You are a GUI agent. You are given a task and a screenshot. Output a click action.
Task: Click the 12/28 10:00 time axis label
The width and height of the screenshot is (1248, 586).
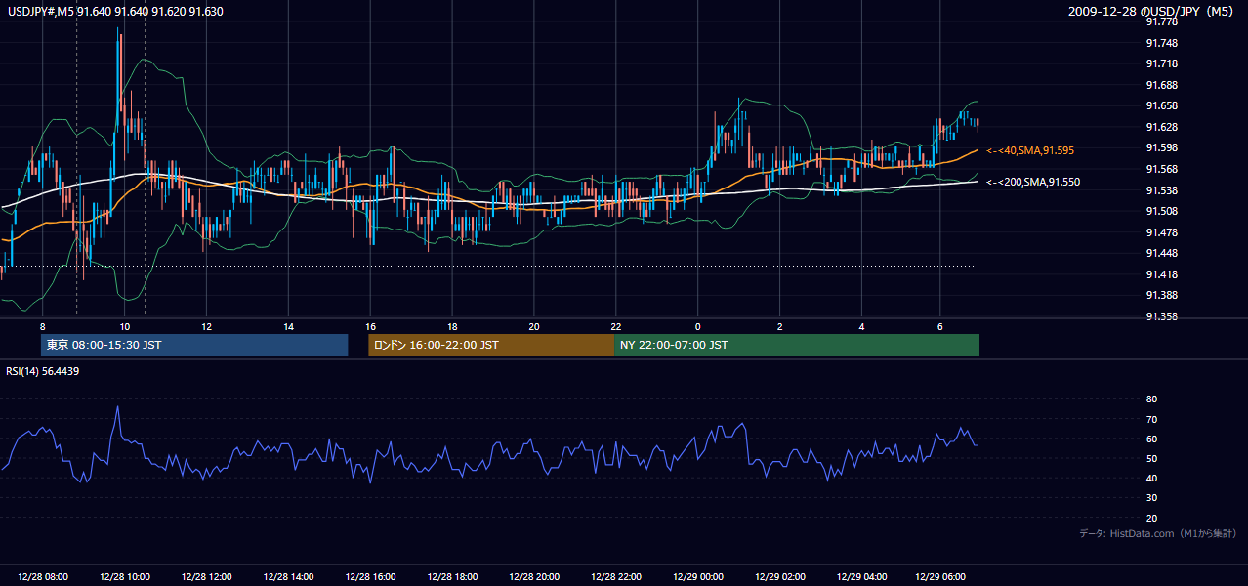[125, 577]
